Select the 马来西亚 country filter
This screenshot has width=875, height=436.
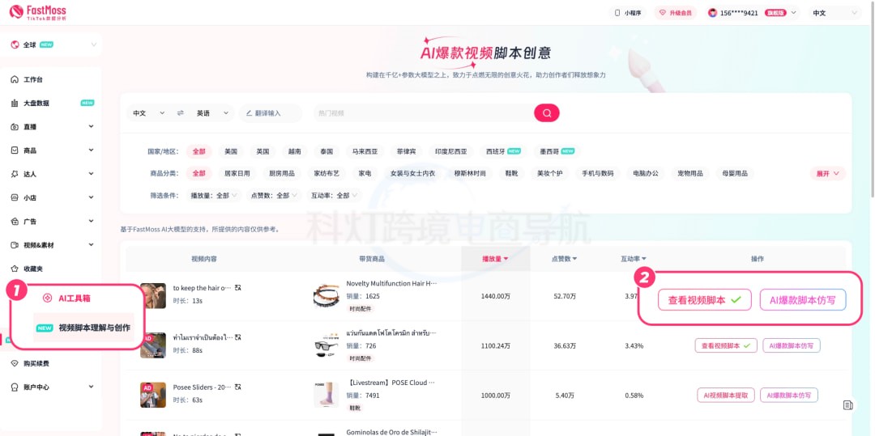pyautogui.click(x=365, y=151)
